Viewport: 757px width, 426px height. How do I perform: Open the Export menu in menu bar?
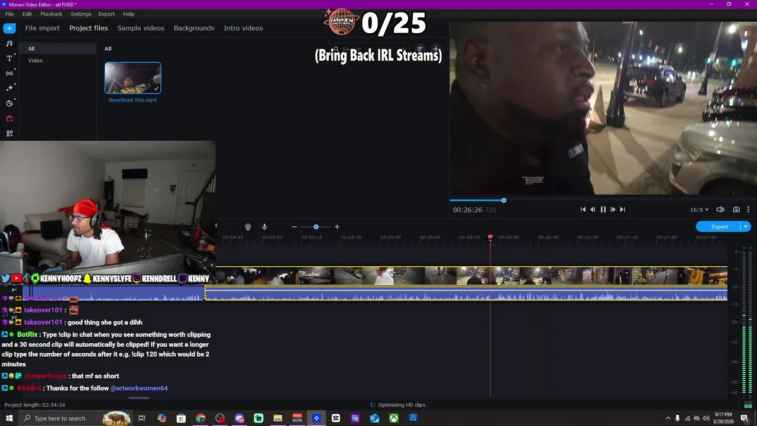(x=106, y=14)
